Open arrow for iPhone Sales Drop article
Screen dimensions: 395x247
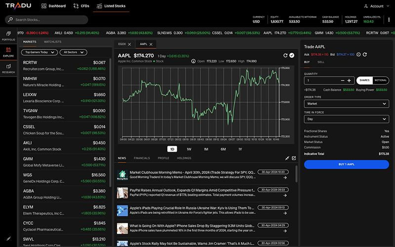pyautogui.click(x=285, y=231)
